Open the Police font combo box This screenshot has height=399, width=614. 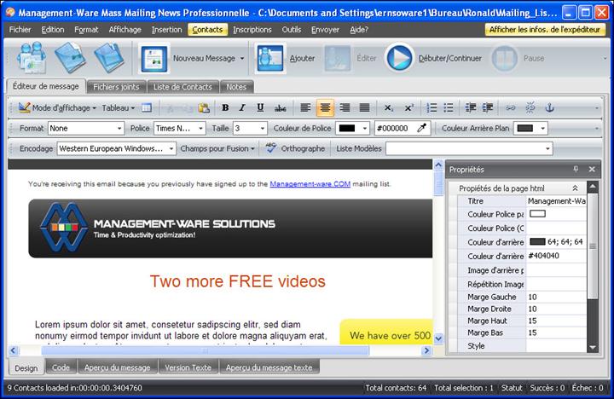180,128
